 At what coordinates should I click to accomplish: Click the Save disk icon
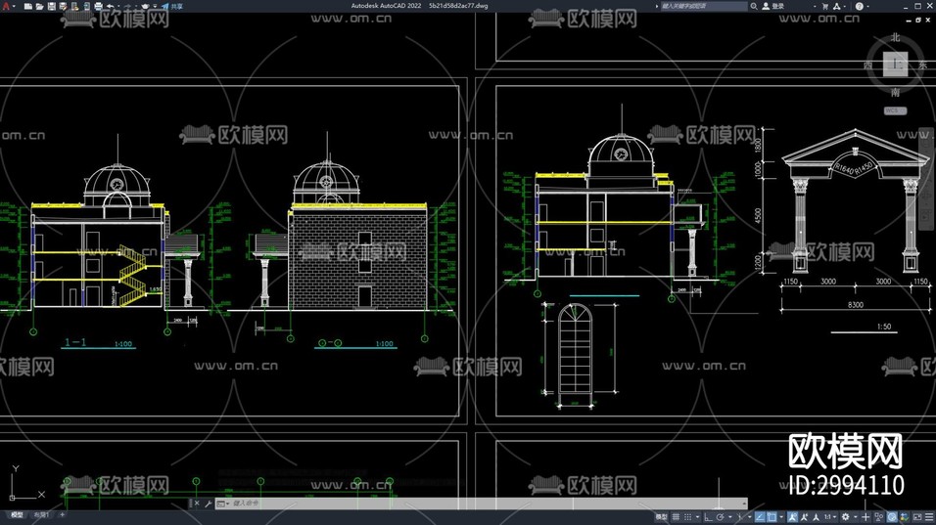tap(52, 6)
